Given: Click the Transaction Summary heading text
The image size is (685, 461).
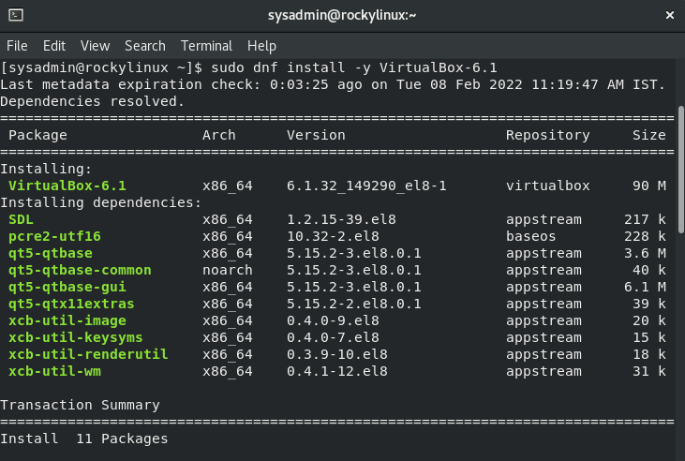Looking at the screenshot, I should coord(80,405).
